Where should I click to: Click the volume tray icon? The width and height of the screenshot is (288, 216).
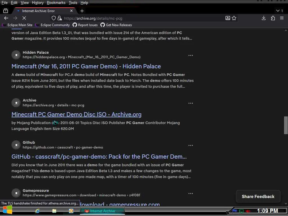click(x=248, y=211)
